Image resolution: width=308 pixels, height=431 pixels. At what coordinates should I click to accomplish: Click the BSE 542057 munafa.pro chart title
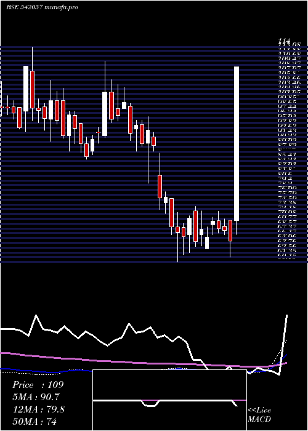pyautogui.click(x=42, y=7)
